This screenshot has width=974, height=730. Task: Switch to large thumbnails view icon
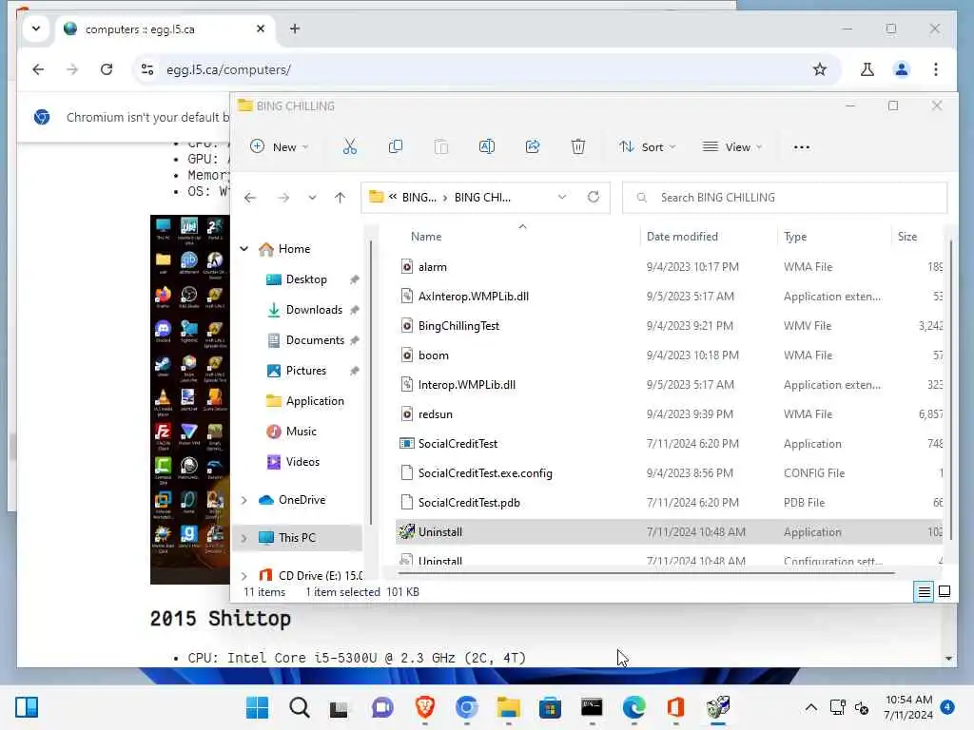click(x=945, y=591)
